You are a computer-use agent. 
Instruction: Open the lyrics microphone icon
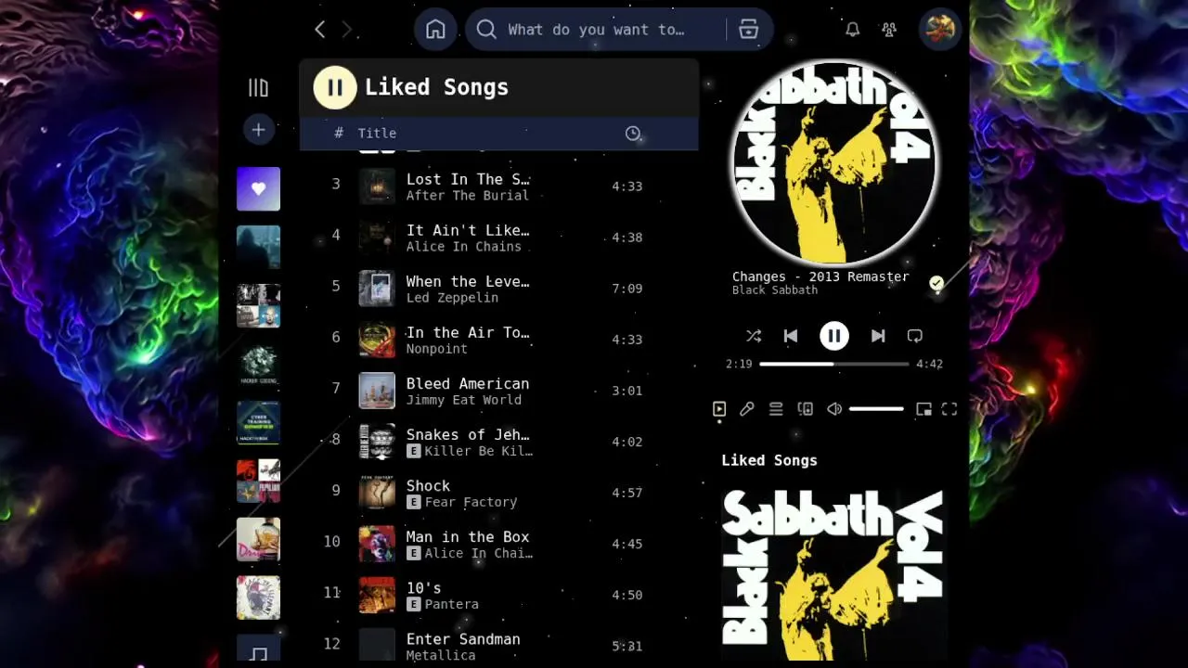[x=747, y=409]
